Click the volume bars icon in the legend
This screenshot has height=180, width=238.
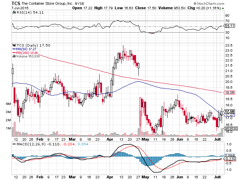tap(14, 56)
